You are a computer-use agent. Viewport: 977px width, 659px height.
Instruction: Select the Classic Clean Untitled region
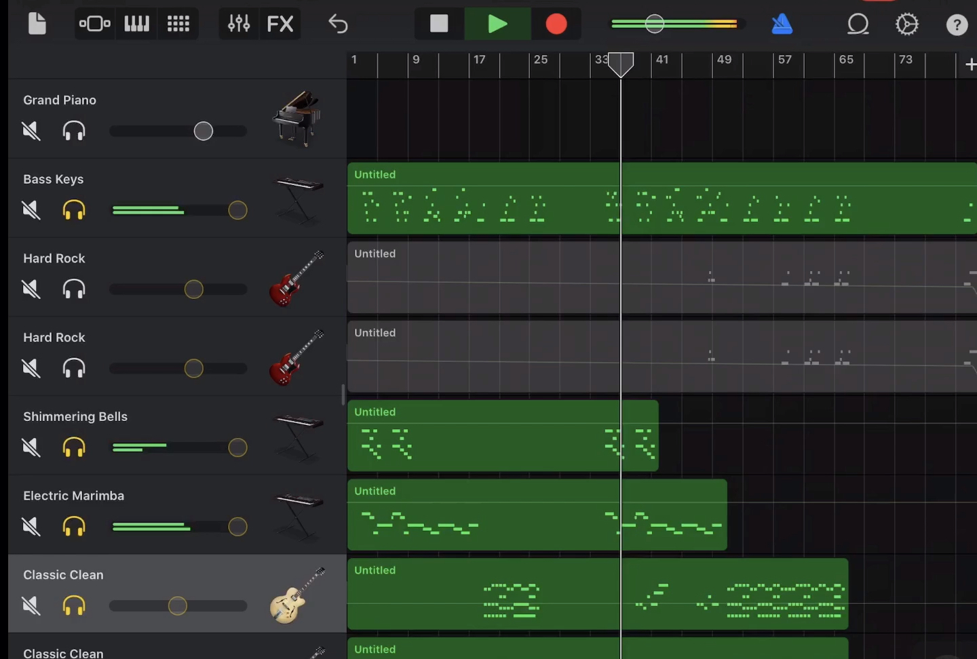(598, 594)
